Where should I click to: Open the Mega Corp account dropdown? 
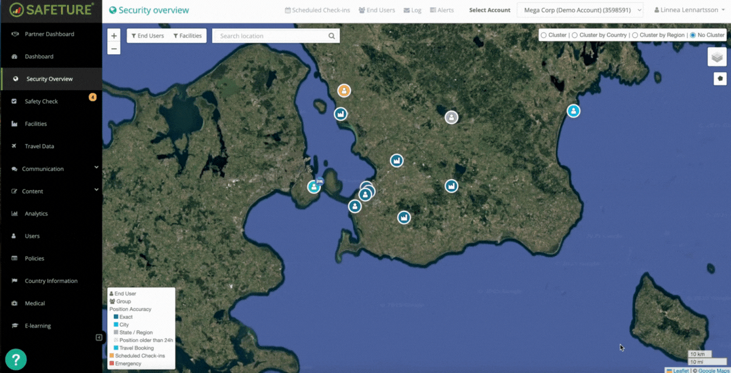580,10
